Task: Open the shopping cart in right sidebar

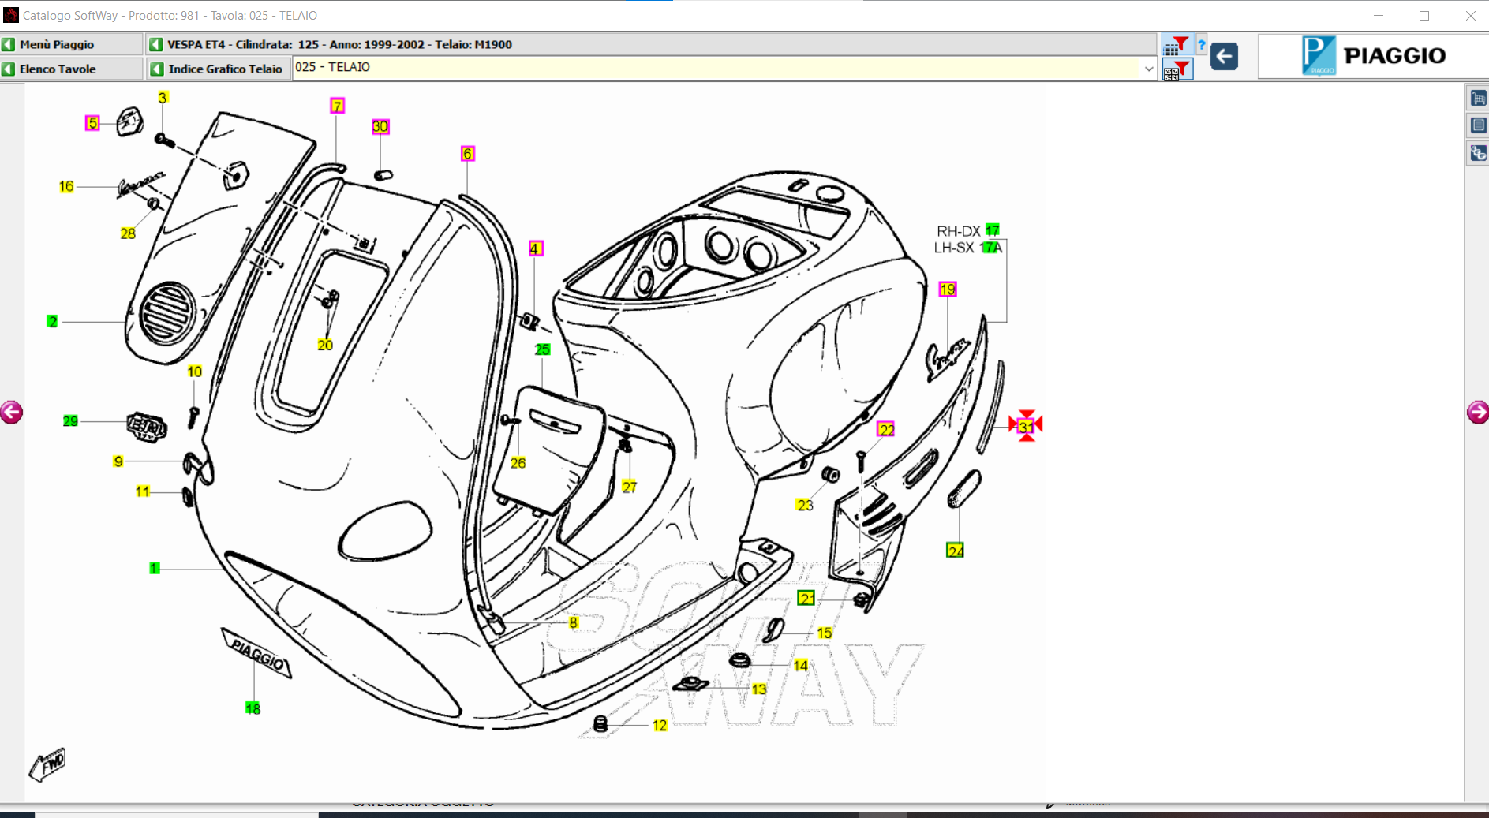Action: click(x=1478, y=99)
